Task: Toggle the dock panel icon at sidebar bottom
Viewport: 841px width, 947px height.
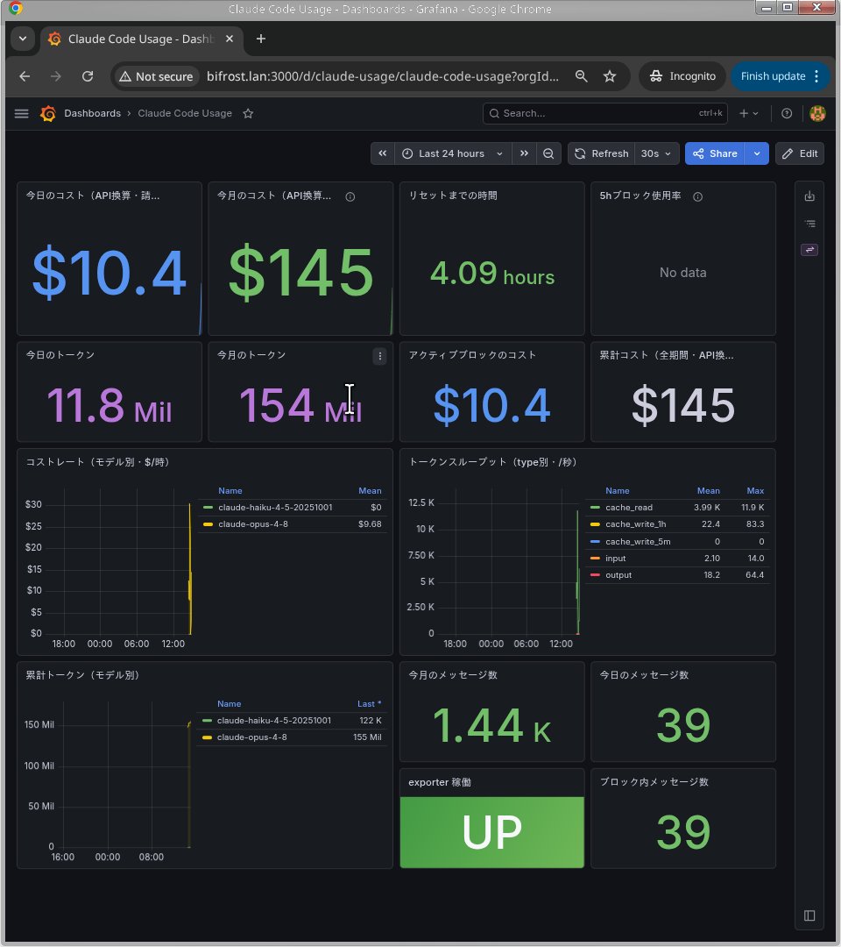Action: [x=809, y=915]
